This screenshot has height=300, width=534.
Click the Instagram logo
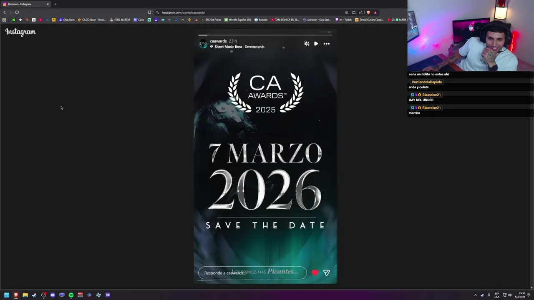click(20, 32)
